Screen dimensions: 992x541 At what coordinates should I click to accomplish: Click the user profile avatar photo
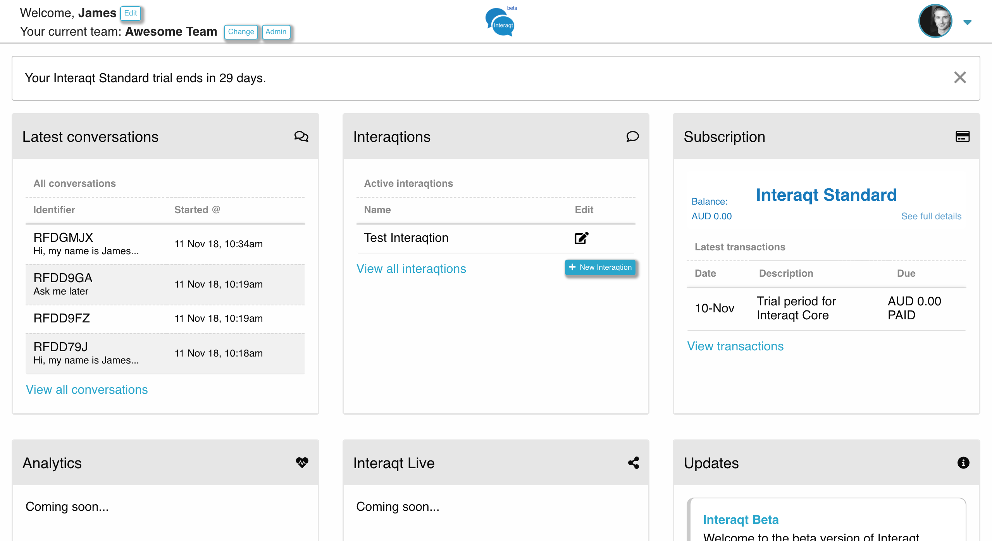pos(935,21)
